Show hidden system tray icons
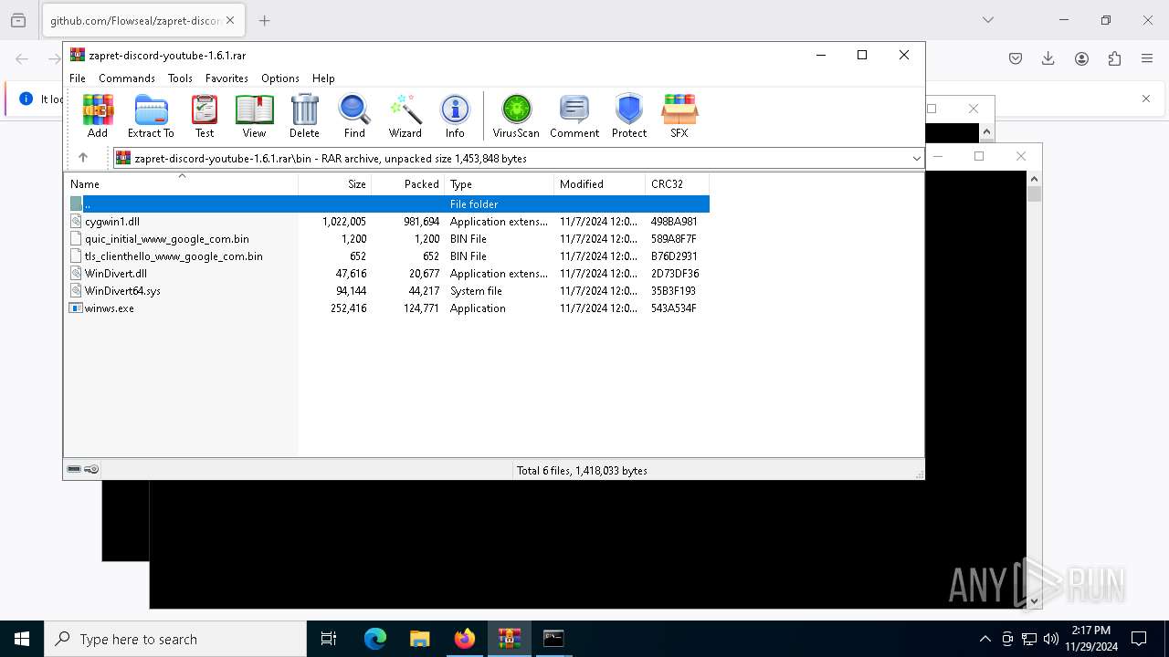This screenshot has height=657, width=1169. point(985,639)
